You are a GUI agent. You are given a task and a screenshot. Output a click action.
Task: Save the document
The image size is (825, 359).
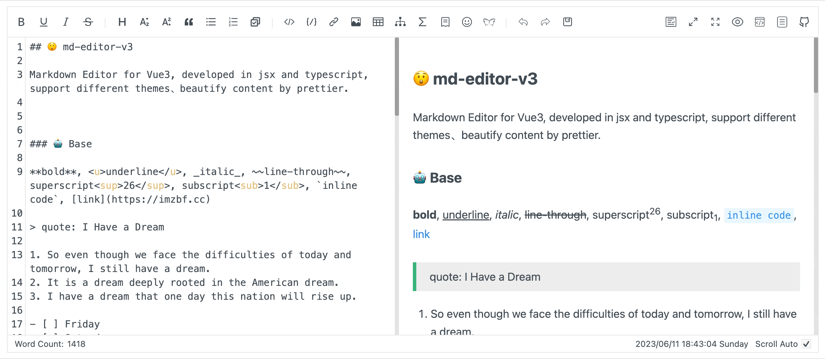coord(568,22)
